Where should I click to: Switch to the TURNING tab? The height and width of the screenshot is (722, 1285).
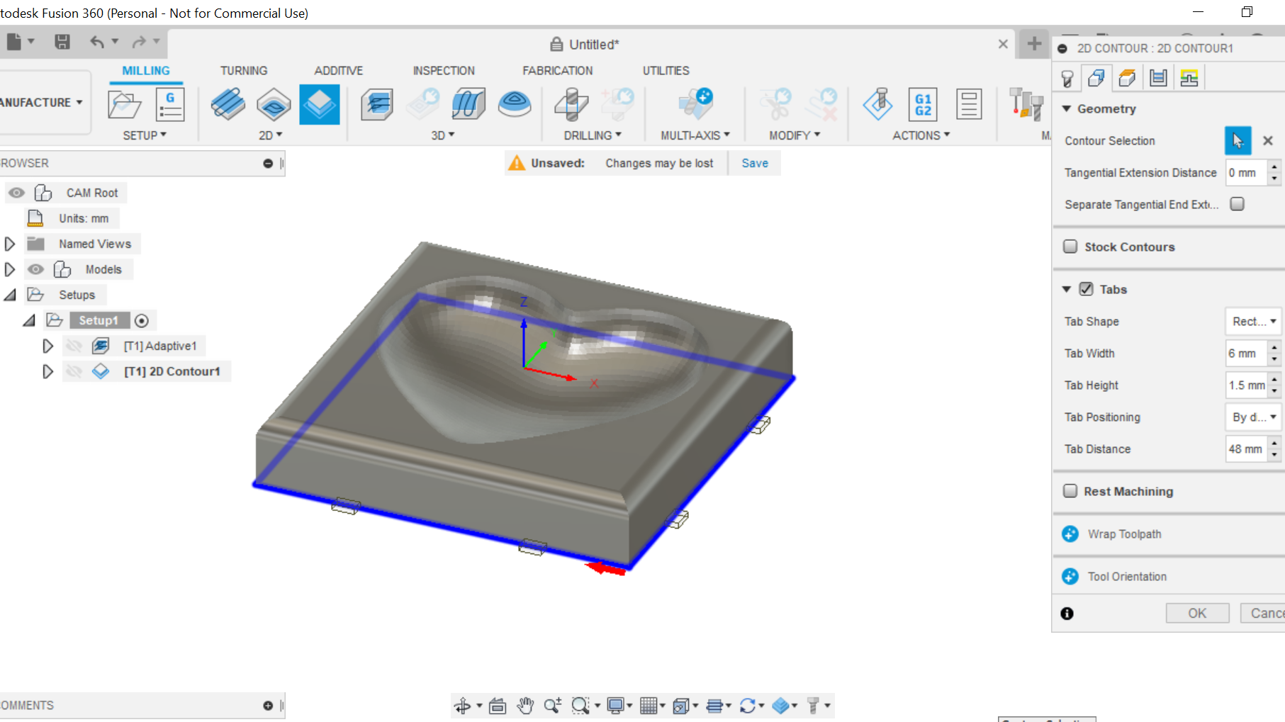pyautogui.click(x=244, y=70)
